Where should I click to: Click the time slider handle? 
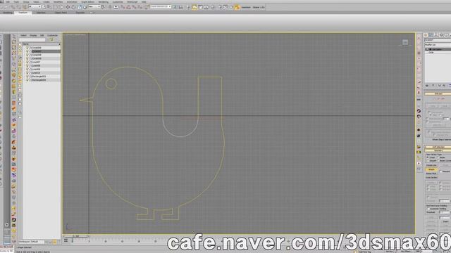tap(76, 236)
